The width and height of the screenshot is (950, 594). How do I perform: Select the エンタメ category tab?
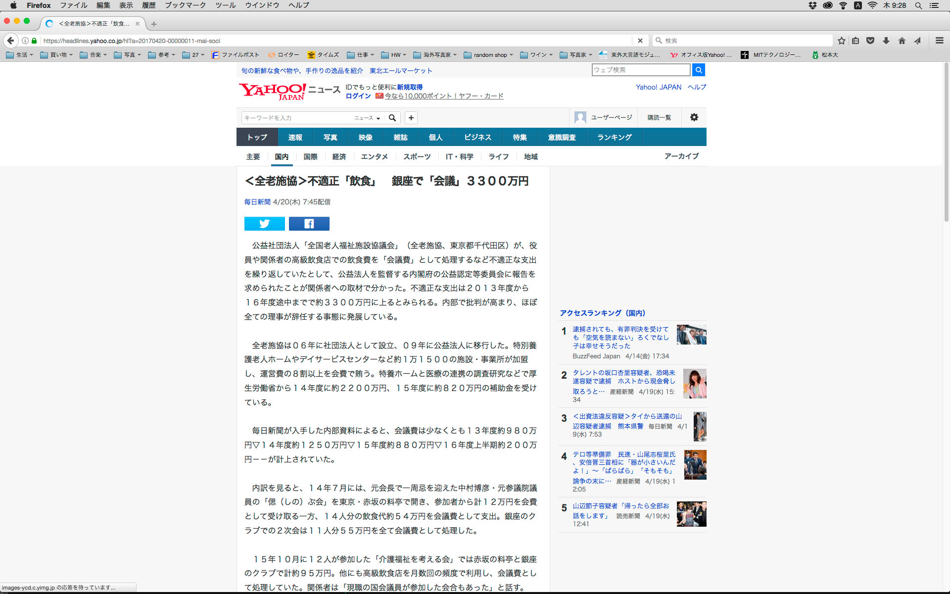pyautogui.click(x=374, y=156)
